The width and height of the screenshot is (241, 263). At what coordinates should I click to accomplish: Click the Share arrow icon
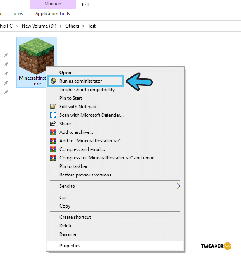[x=53, y=123]
